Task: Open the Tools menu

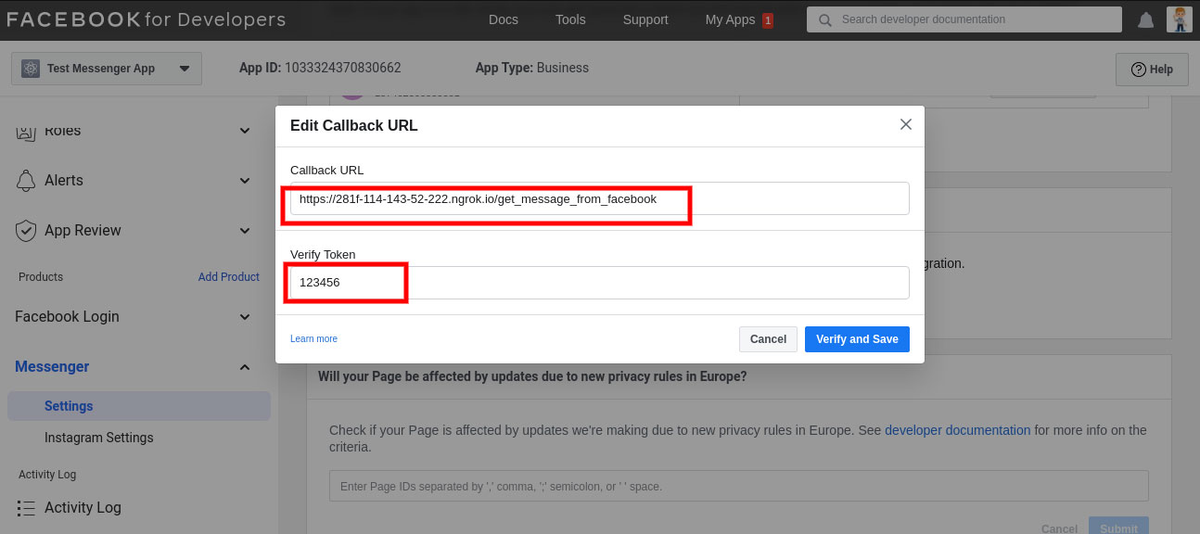Action: click(570, 19)
